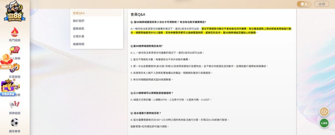Click answer about 00:00～23:59 有效投注 calculation
The width and height of the screenshot is (335, 135).
[x=180, y=120]
